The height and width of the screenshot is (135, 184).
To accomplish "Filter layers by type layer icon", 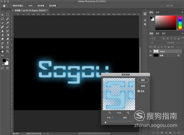I will pyautogui.click(x=171, y=39).
